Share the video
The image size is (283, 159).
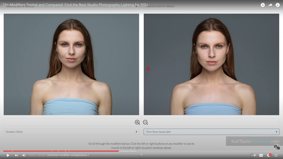pos(270,5)
